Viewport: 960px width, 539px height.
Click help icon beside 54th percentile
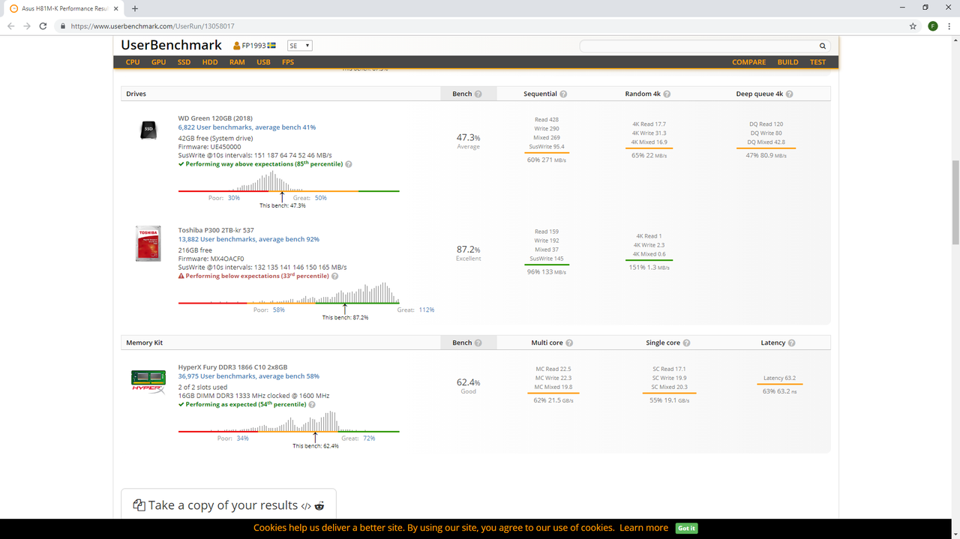[312, 404]
